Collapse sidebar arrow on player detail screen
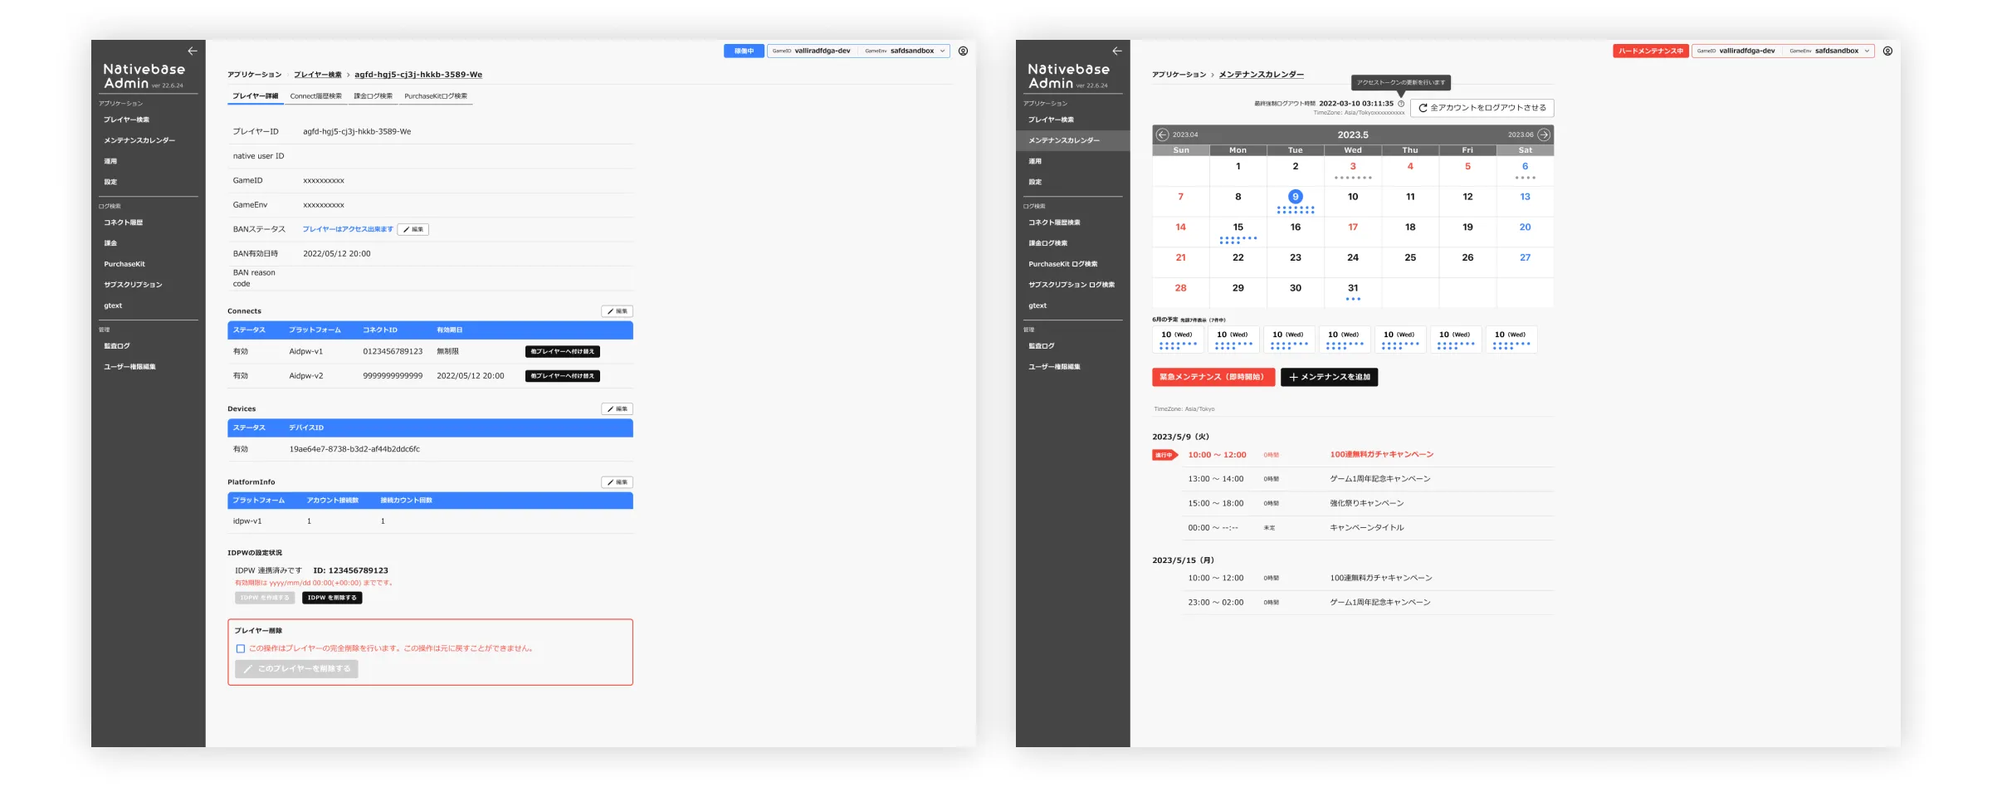The height and width of the screenshot is (787, 1992). tap(192, 51)
